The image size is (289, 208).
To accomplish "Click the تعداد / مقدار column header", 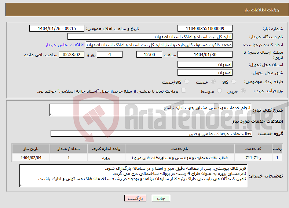I will click(x=68, y=149).
